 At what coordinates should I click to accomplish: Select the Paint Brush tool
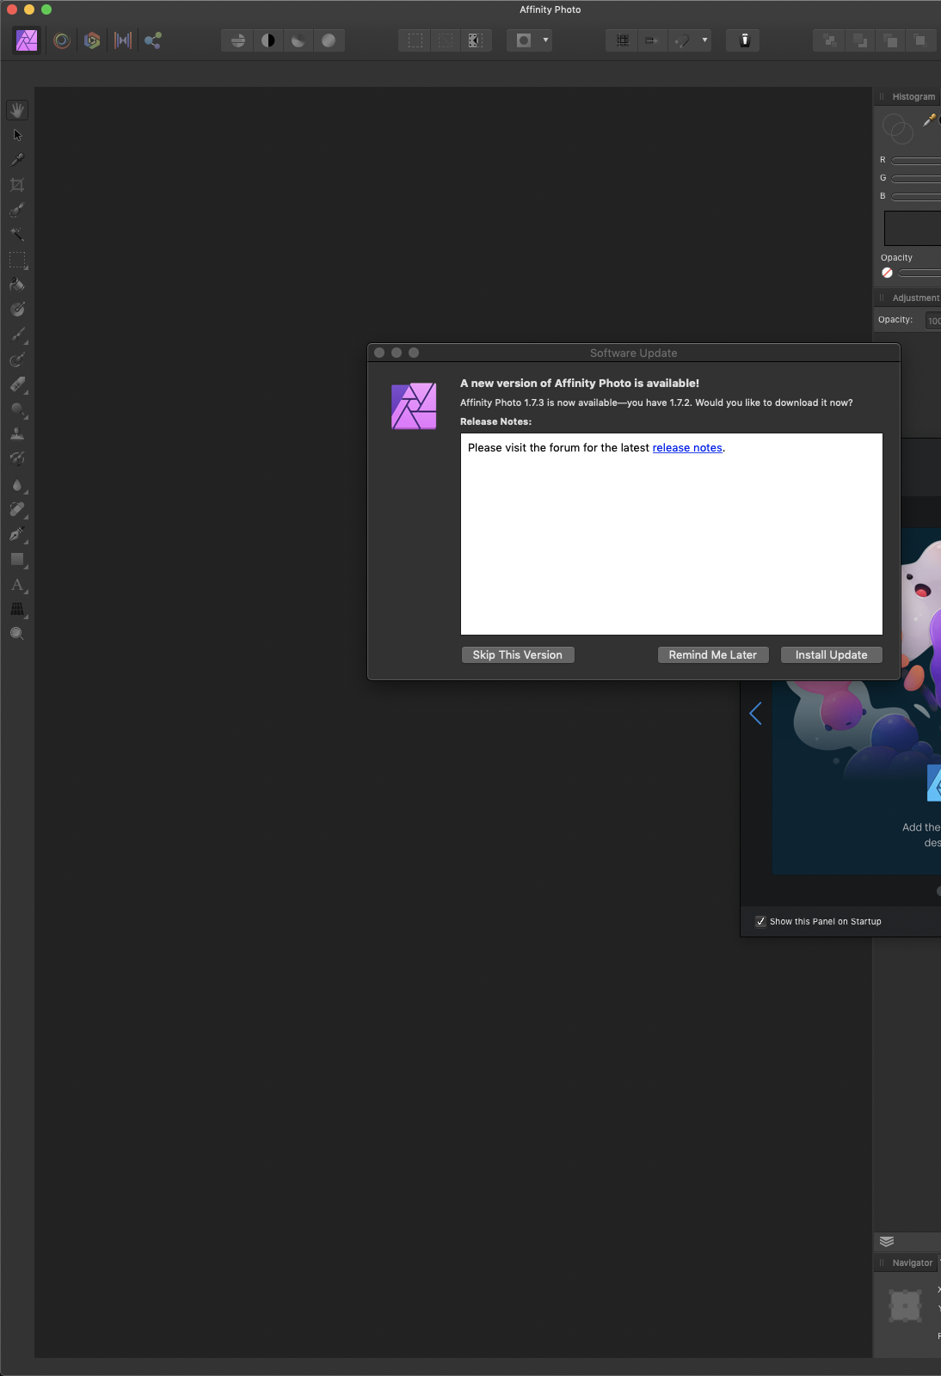click(x=17, y=335)
